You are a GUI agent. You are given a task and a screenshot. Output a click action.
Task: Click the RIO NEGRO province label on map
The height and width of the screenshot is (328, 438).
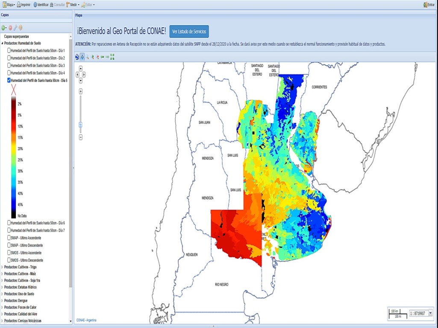[x=221, y=284]
